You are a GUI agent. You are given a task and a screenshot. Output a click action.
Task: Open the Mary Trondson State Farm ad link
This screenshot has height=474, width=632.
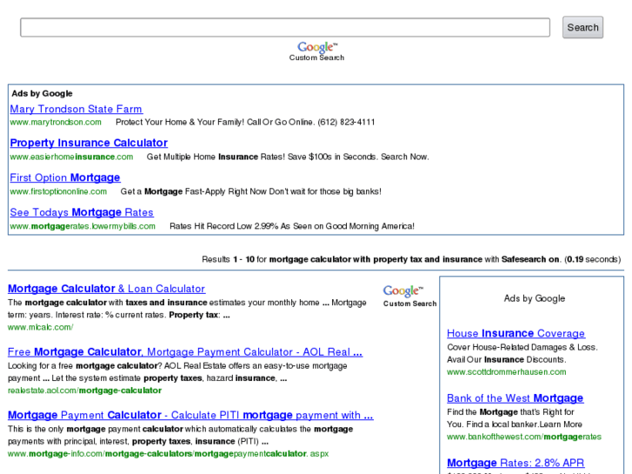[77, 109]
